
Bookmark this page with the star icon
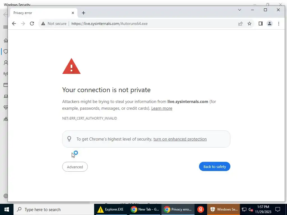pos(249,24)
